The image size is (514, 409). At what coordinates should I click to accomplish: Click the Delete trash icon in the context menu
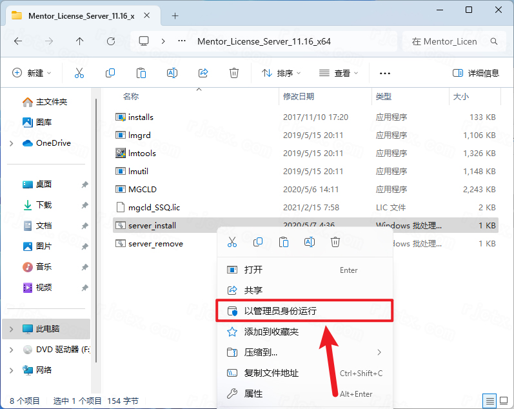335,242
